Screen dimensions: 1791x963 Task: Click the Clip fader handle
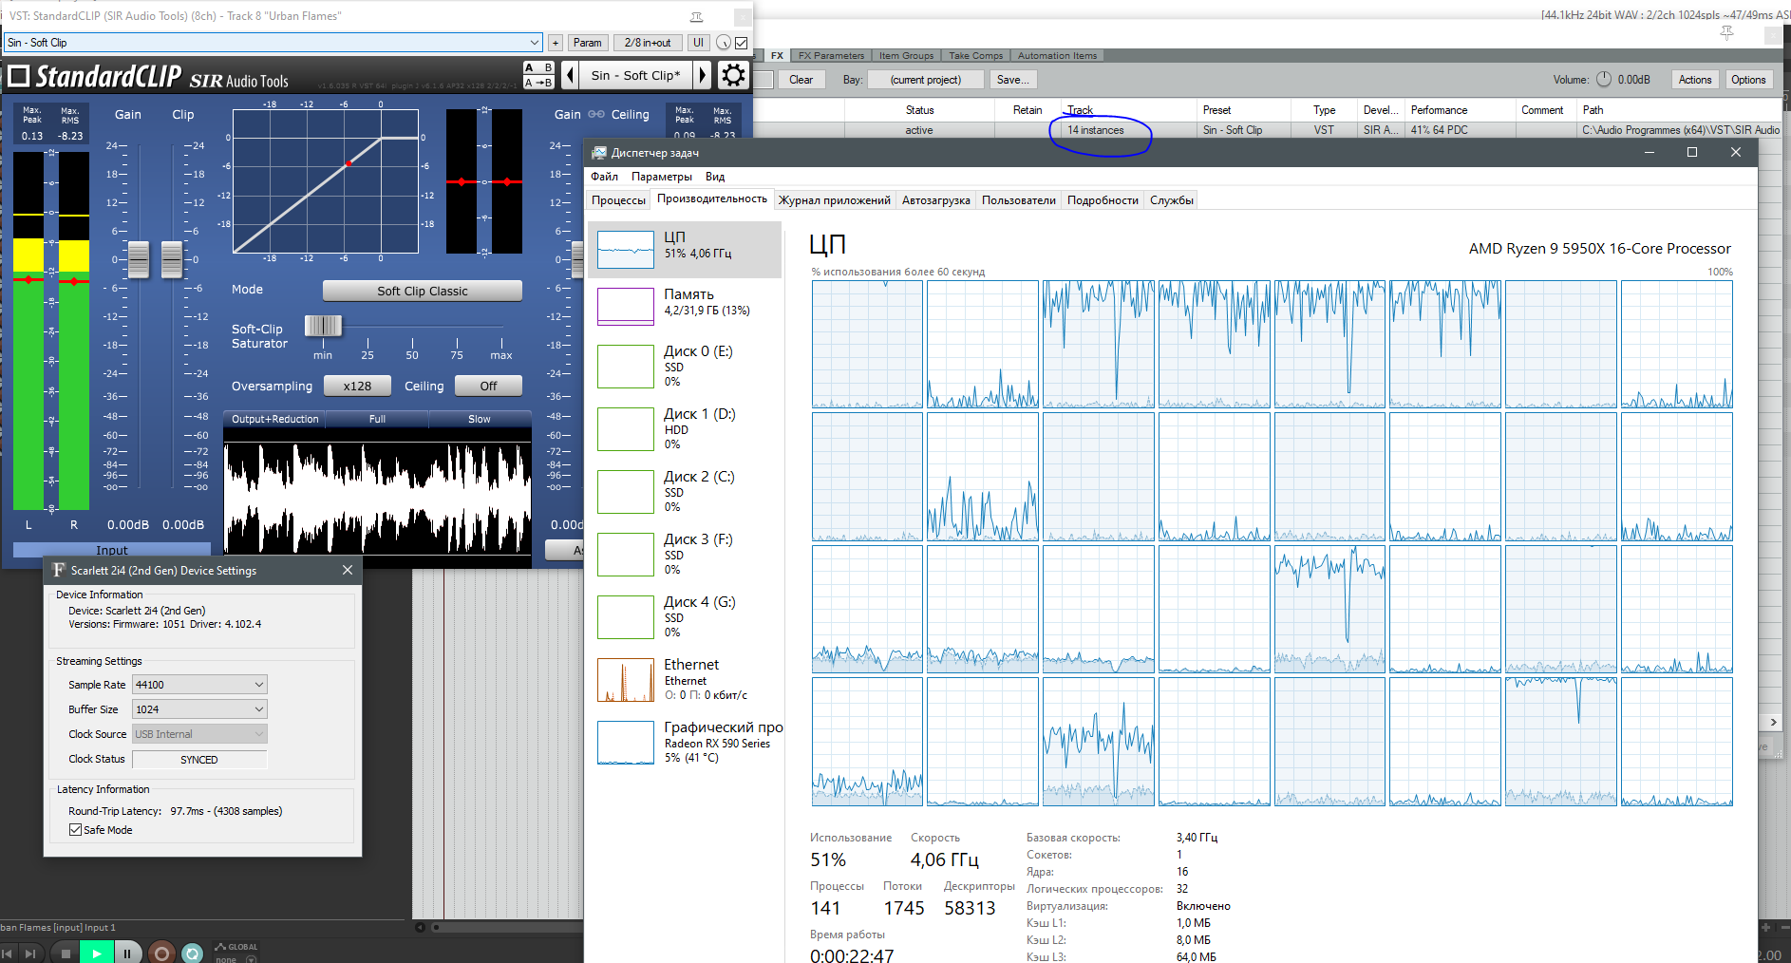click(172, 259)
